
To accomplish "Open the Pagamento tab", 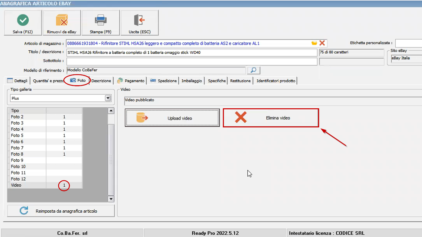I will pos(131,81).
